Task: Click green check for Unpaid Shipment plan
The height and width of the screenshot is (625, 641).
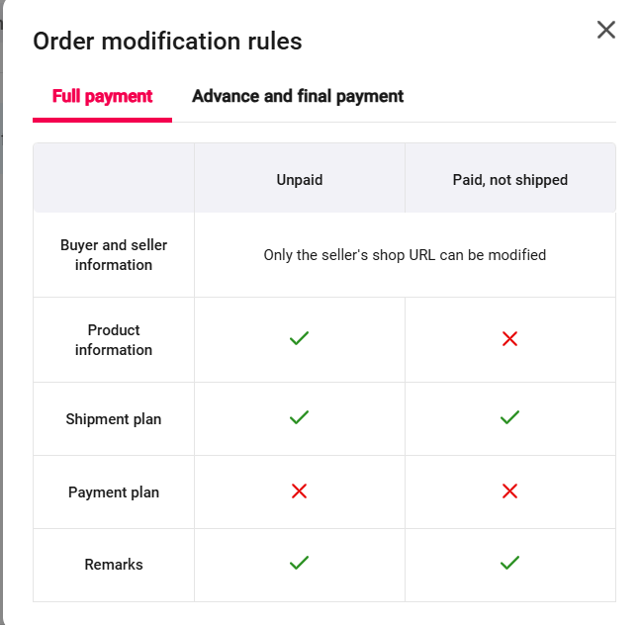Action: [300, 418]
